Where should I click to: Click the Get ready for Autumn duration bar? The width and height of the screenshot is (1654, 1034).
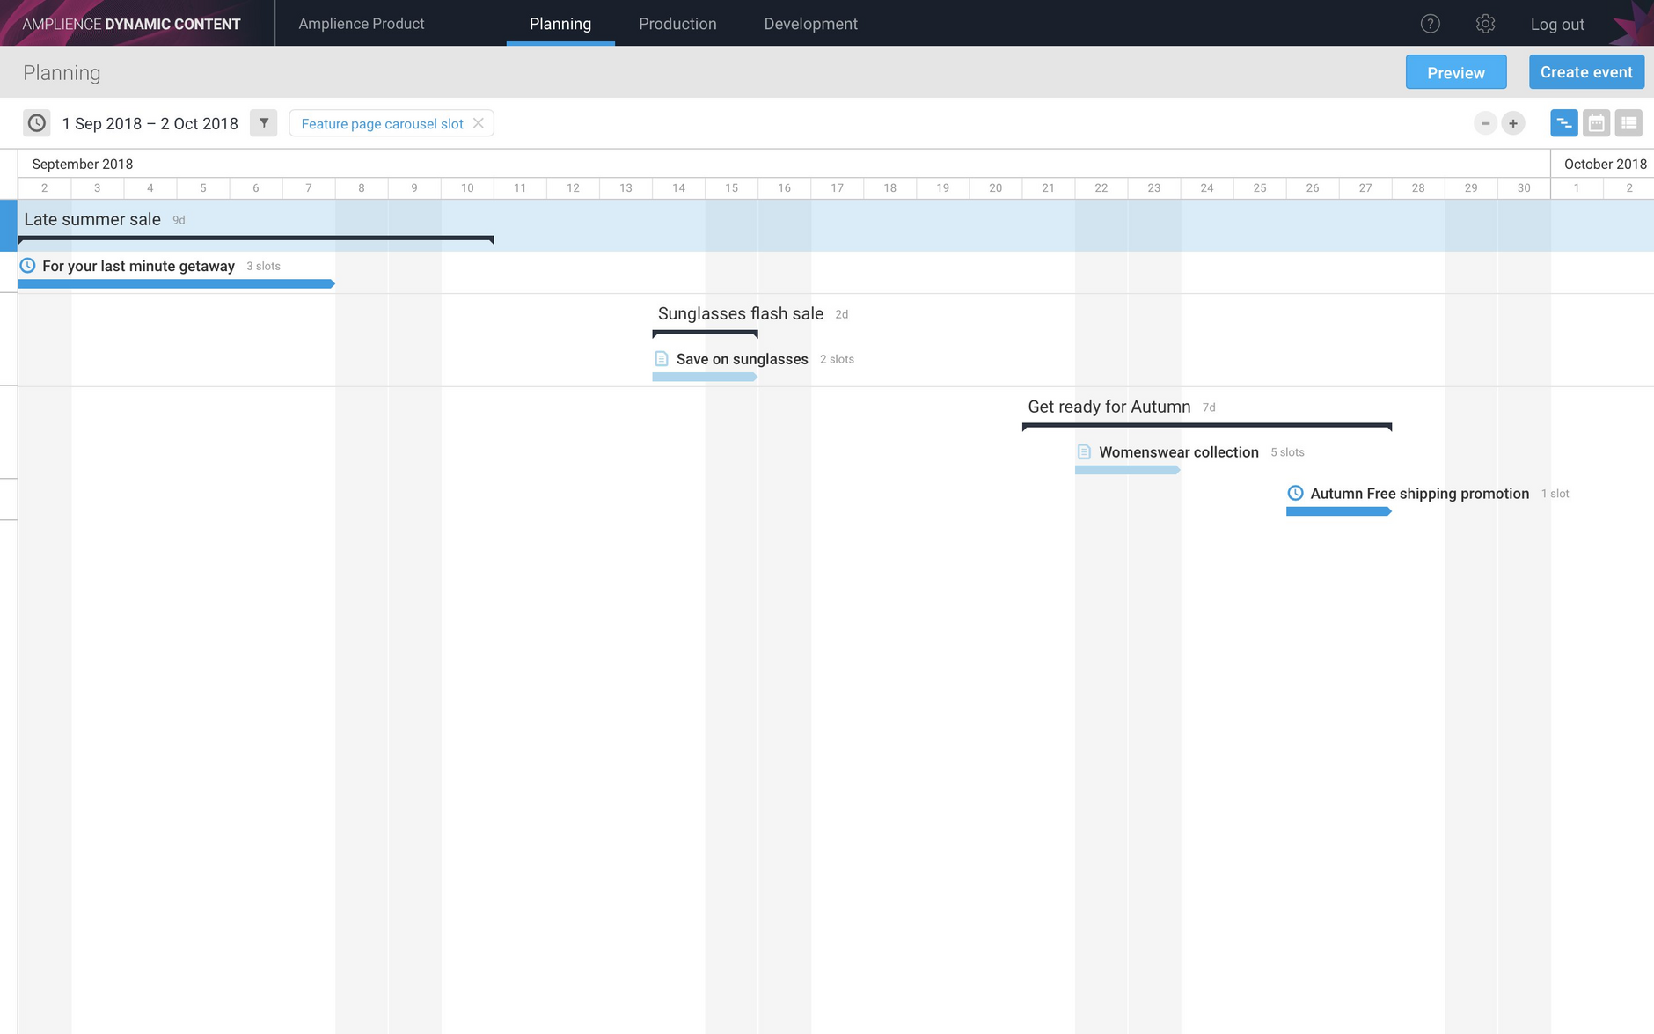tap(1205, 426)
